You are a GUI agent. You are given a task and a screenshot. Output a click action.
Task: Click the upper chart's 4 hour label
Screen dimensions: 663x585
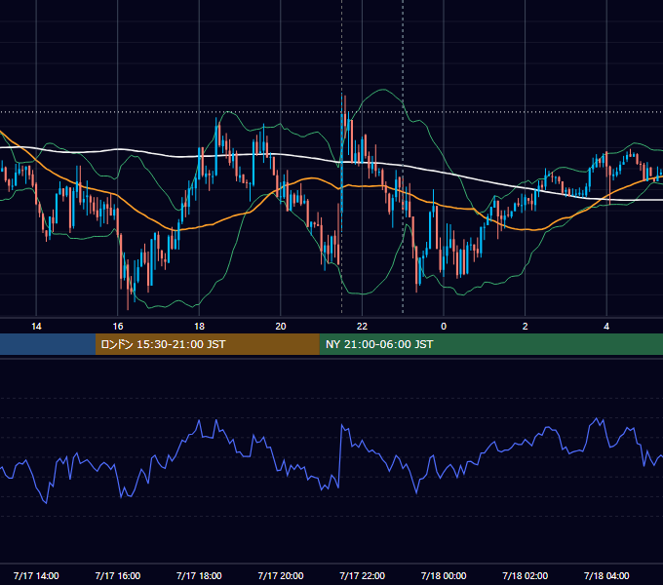pos(606,327)
